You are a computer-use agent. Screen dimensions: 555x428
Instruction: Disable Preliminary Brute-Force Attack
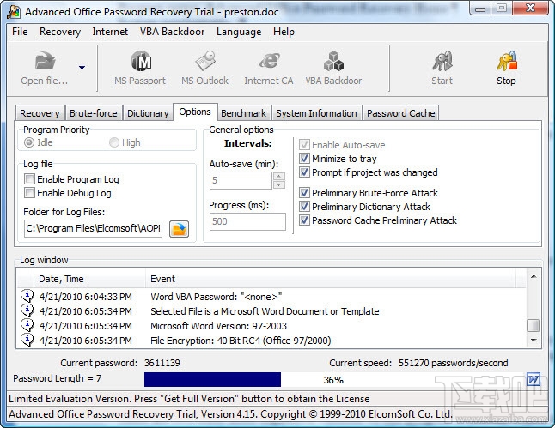(x=304, y=193)
